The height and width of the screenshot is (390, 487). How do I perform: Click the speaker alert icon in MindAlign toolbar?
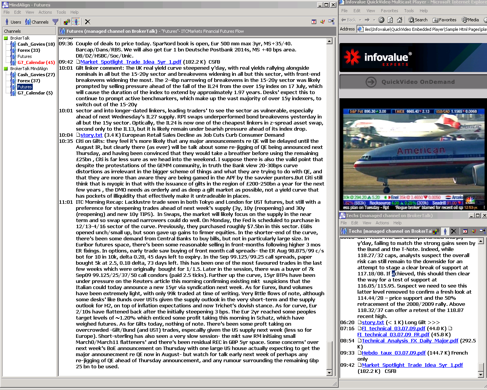coord(323,22)
